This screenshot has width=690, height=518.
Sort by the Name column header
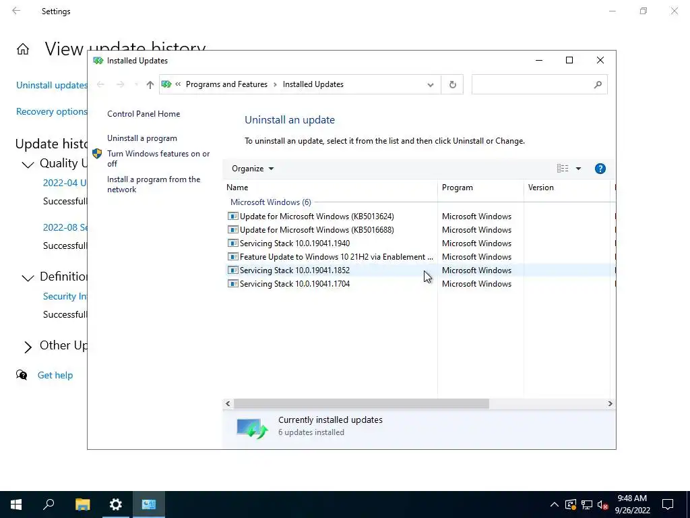pos(330,188)
